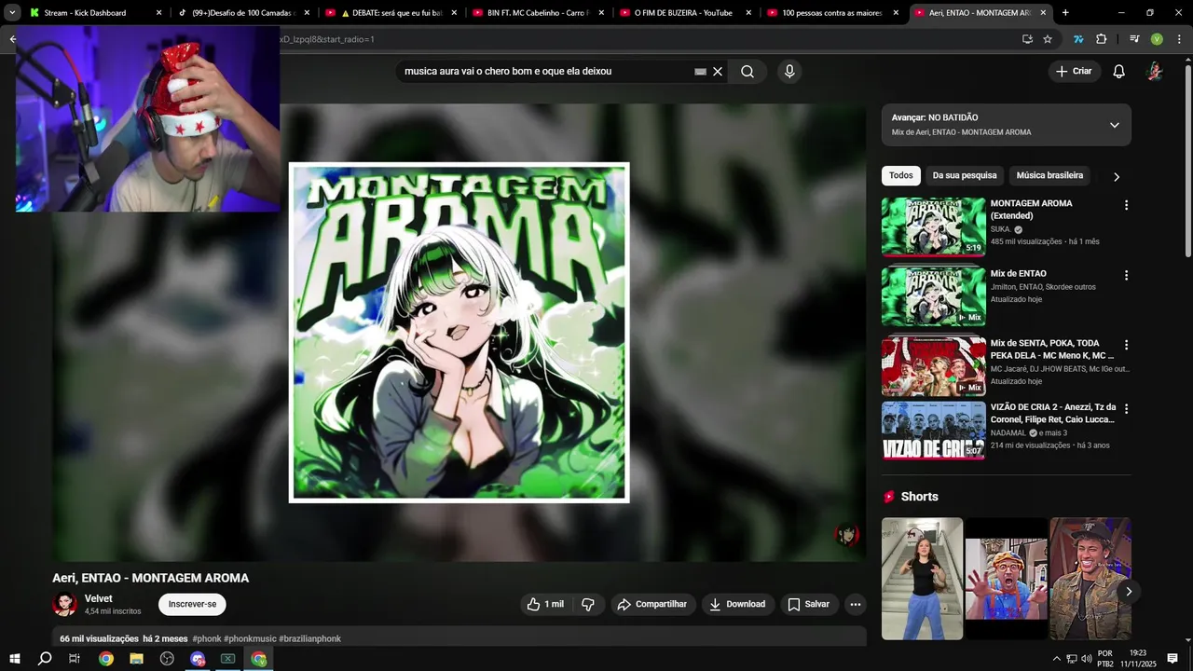The height and width of the screenshot is (671, 1193).
Task: Click the #phonkmusic hashtag
Action: pyautogui.click(x=250, y=639)
